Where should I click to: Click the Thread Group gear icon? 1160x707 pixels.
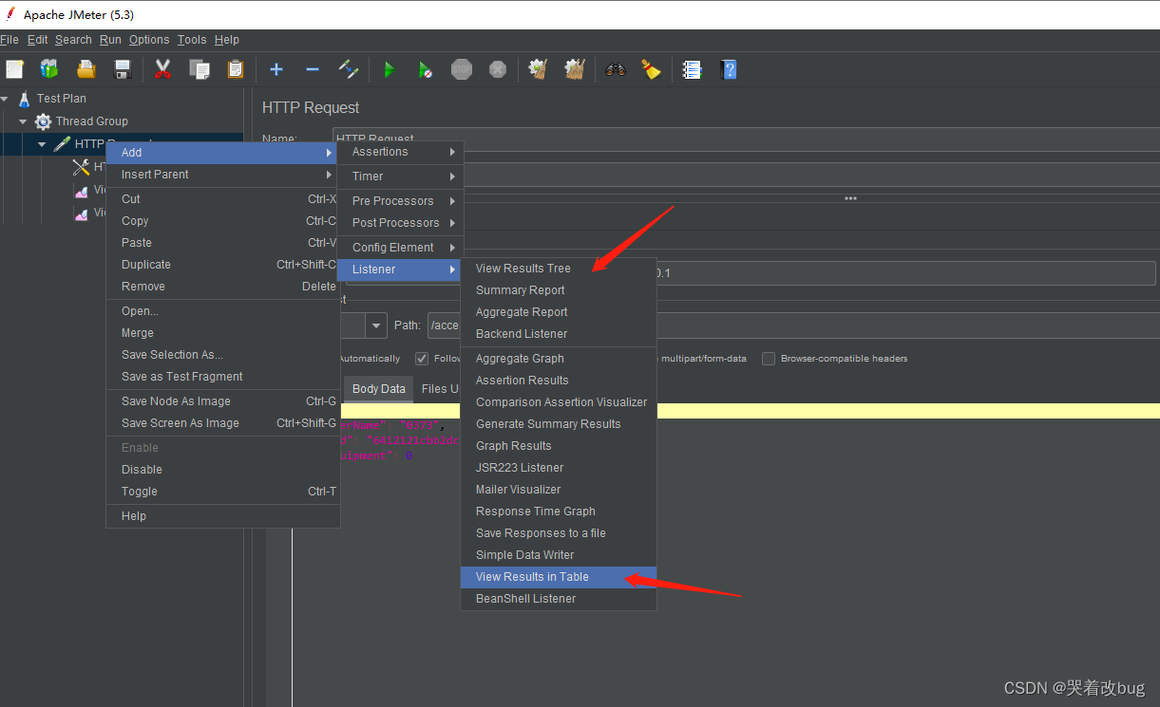pyautogui.click(x=43, y=121)
